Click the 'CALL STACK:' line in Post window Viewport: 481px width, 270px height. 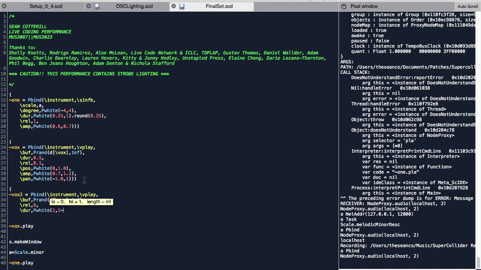[355, 72]
